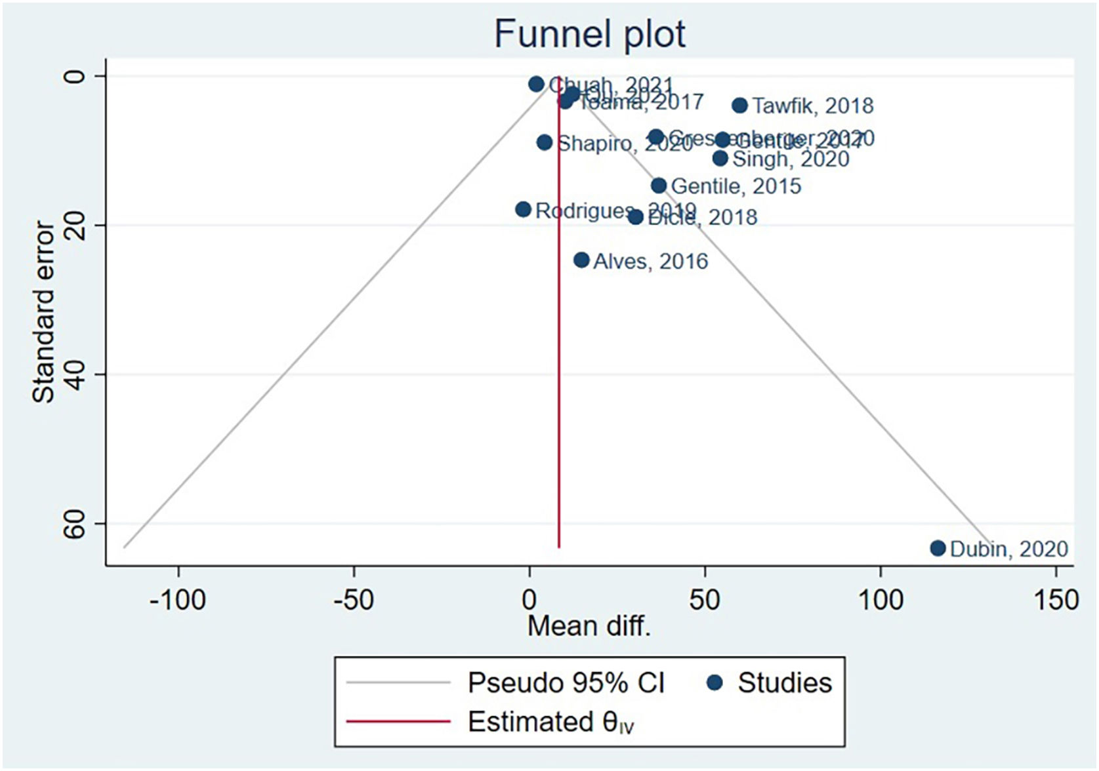Click the red Estimated θ legend line sample

(398, 722)
